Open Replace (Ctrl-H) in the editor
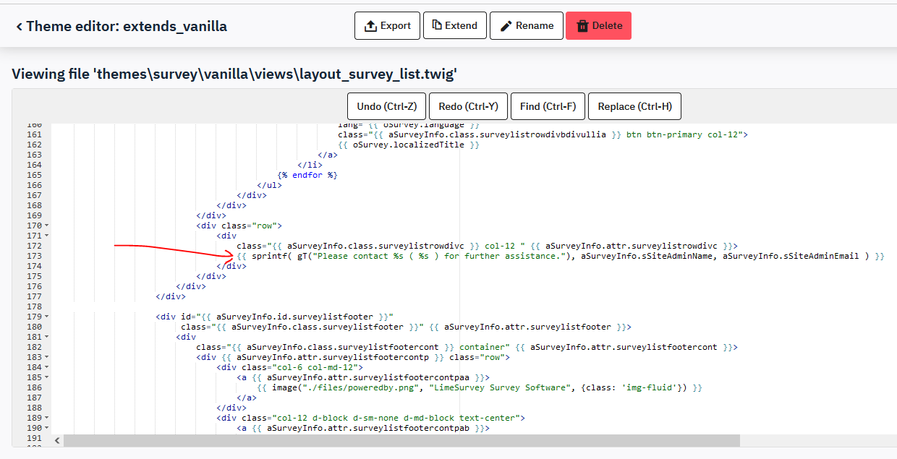This screenshot has height=459, width=897. (634, 106)
